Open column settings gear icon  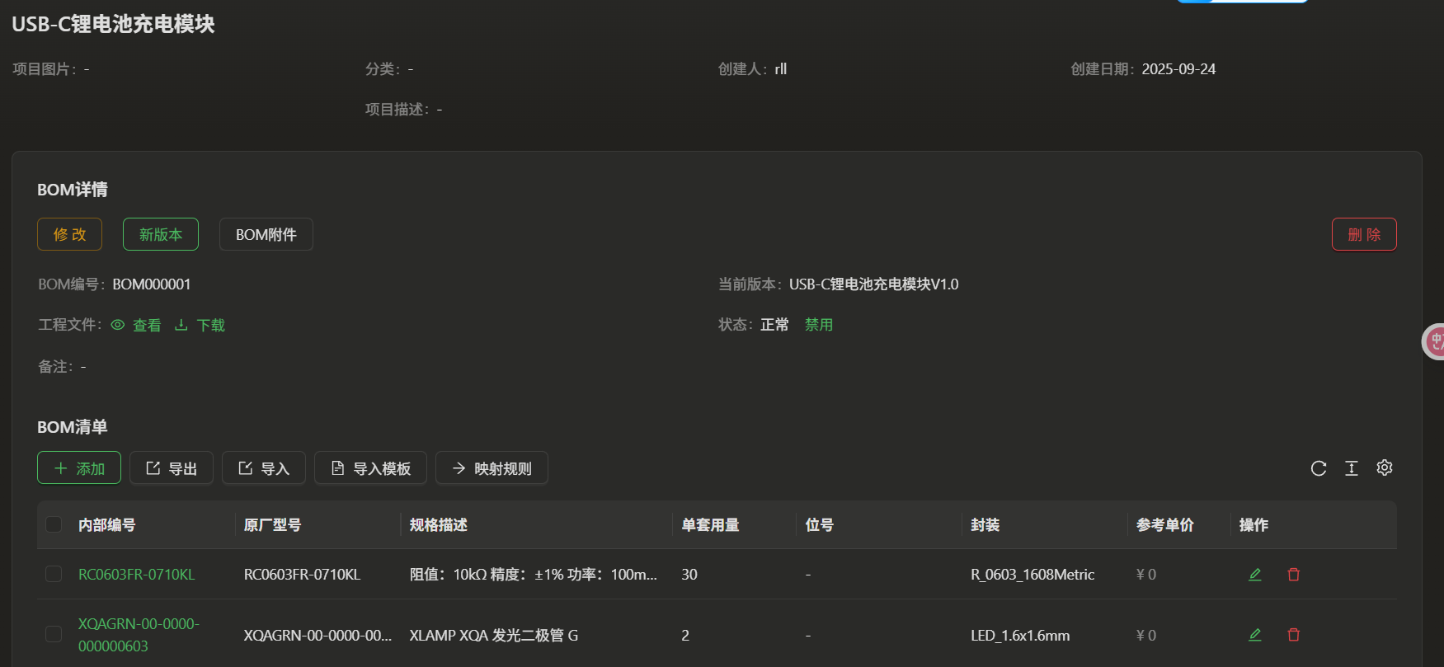[x=1385, y=467]
